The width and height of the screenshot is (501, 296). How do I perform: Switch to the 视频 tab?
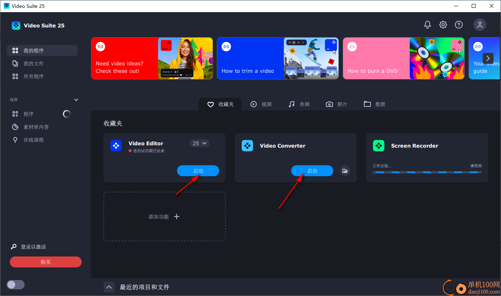261,104
